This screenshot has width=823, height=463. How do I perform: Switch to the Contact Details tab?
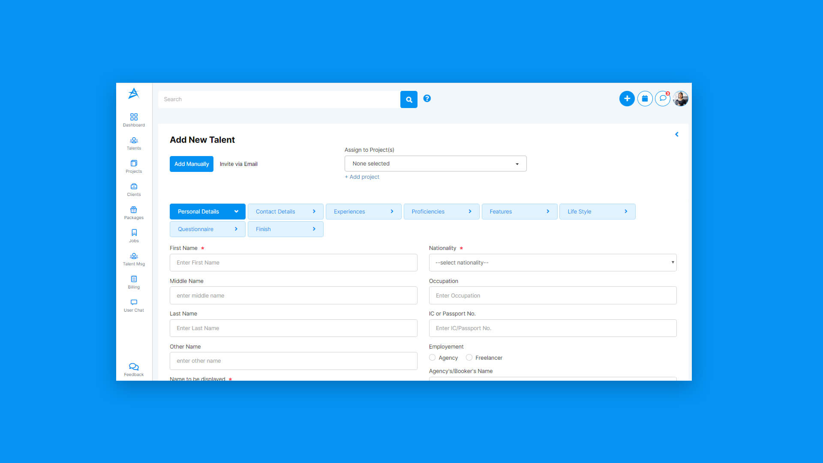click(x=285, y=212)
